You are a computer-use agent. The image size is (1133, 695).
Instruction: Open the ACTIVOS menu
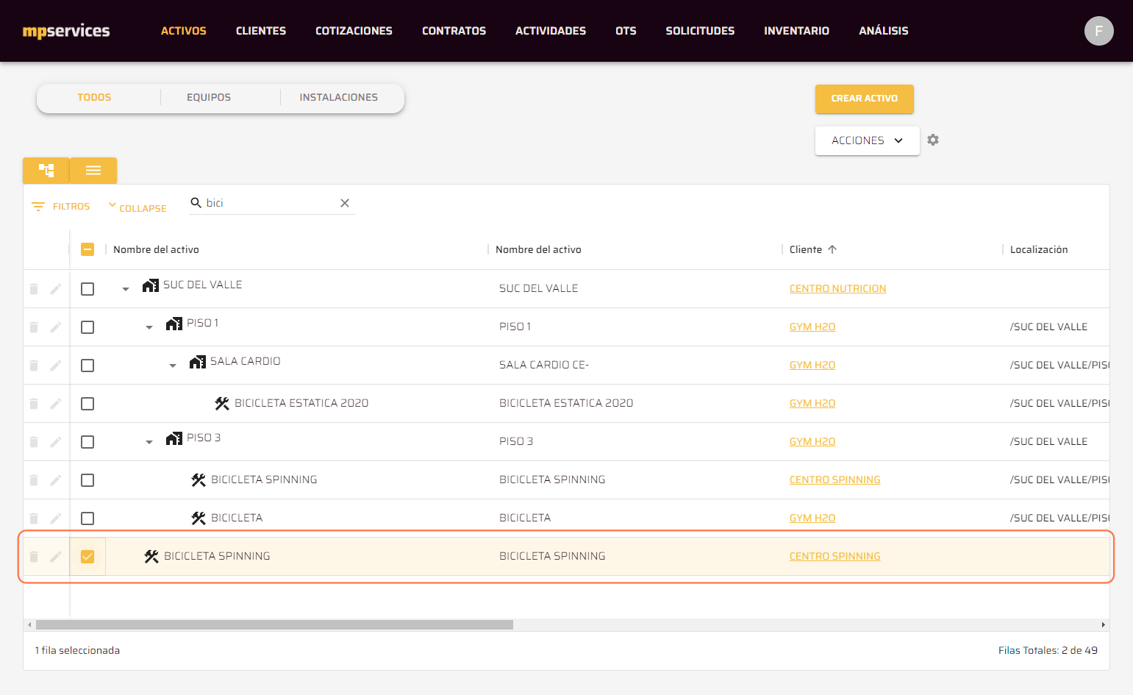[184, 31]
